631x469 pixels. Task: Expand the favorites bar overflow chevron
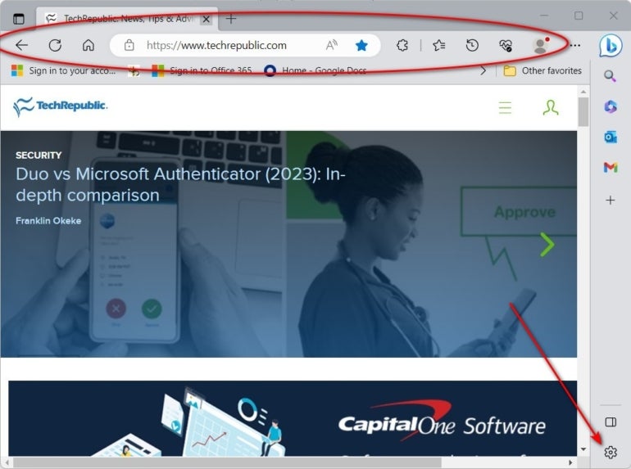(483, 70)
